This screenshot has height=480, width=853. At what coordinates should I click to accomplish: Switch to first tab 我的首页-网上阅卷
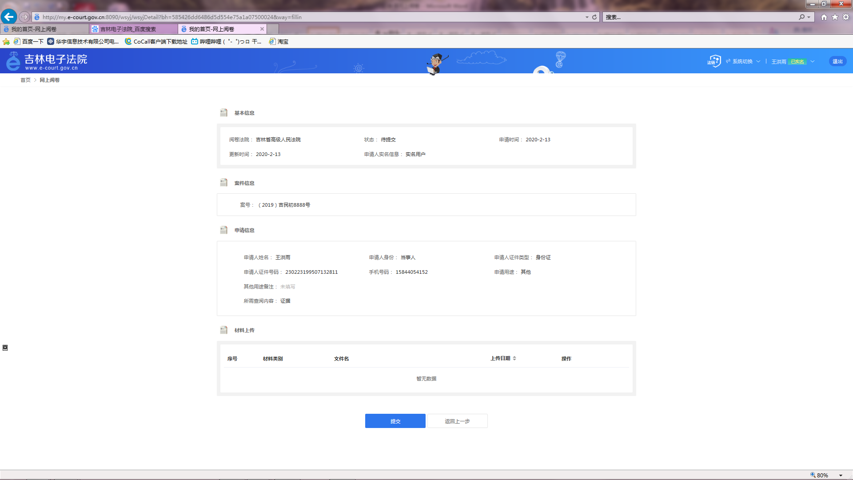pyautogui.click(x=44, y=29)
